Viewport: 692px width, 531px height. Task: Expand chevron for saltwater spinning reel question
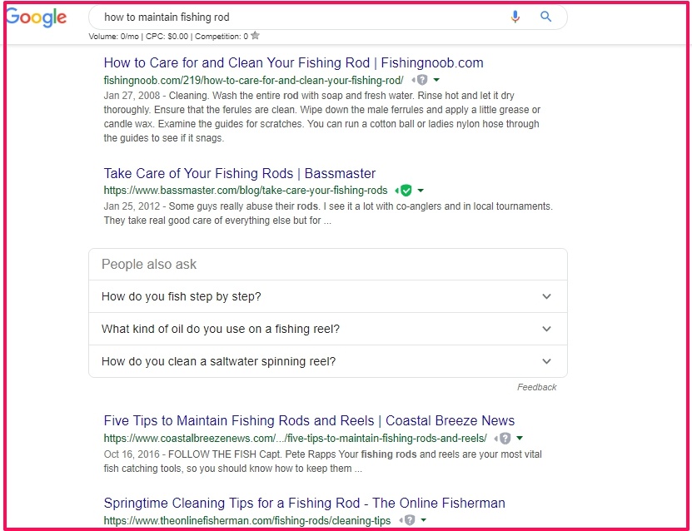[546, 361]
